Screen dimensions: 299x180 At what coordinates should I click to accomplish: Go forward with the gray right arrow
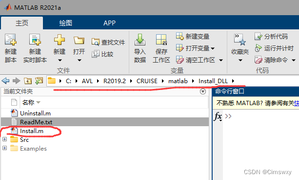tap(17, 81)
